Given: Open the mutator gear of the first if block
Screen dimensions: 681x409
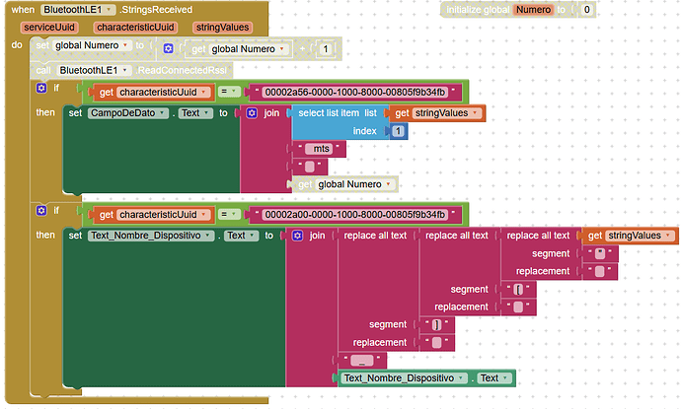Looking at the screenshot, I should click(40, 89).
